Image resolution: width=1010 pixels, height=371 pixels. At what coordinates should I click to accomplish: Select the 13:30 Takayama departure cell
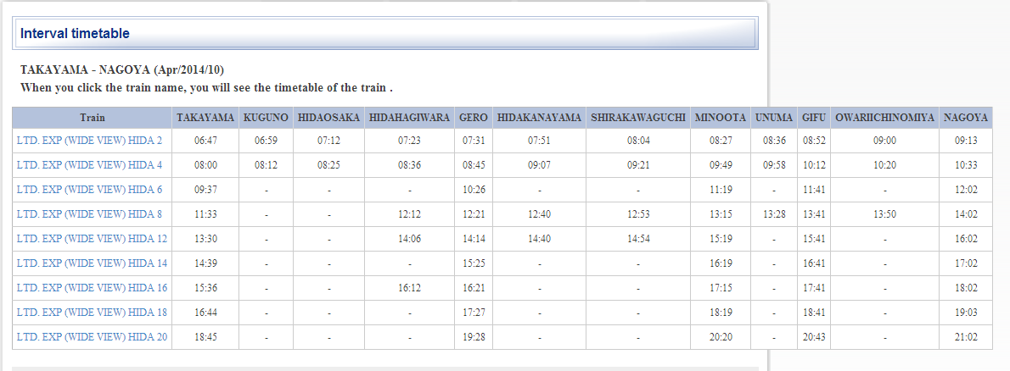click(205, 239)
